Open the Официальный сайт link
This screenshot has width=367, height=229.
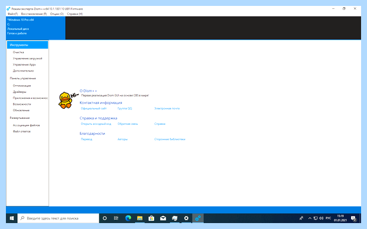(94, 108)
